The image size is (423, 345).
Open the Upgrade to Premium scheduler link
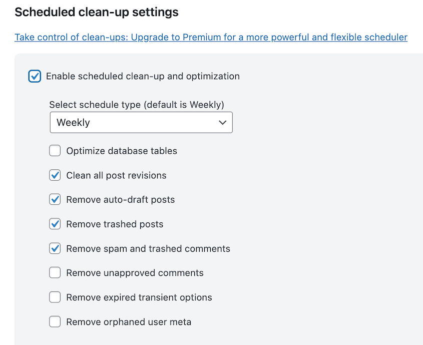210,37
